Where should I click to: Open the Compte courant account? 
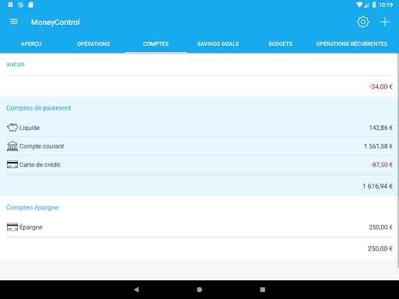199,146
